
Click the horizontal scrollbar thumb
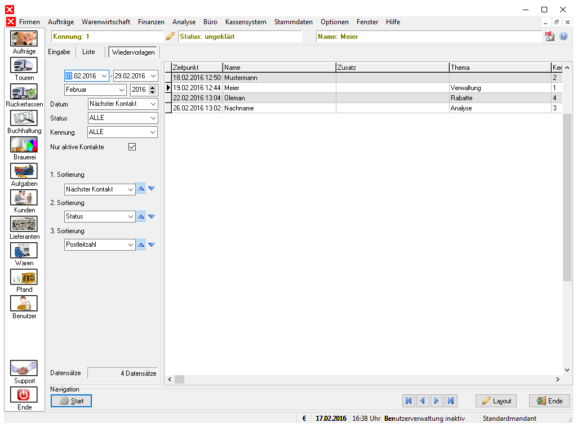[180, 379]
